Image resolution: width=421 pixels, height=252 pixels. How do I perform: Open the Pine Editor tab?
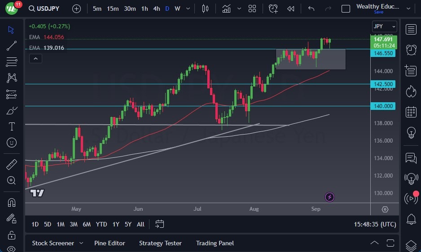[x=110, y=243]
